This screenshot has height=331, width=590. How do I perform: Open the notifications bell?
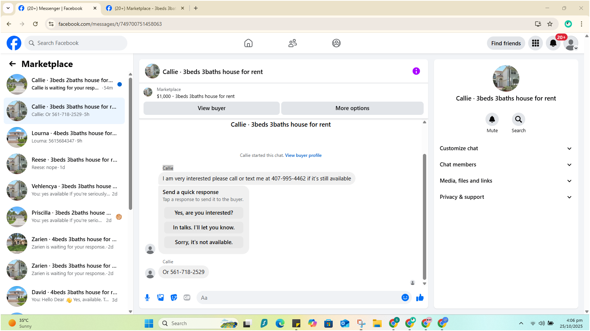pyautogui.click(x=553, y=43)
